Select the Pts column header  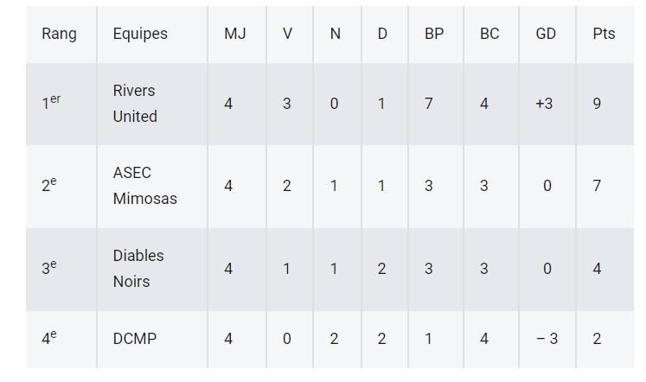[x=604, y=34]
